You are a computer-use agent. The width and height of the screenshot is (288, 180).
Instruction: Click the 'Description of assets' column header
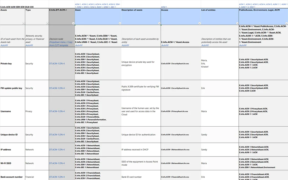(x=141, y=17)
